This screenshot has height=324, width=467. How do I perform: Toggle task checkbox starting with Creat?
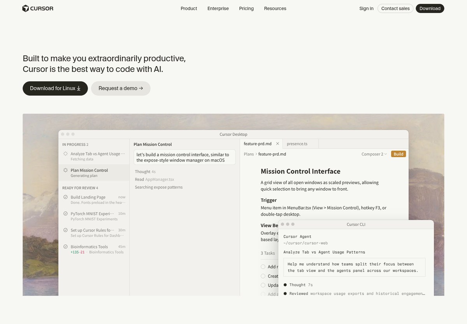coord(263,276)
